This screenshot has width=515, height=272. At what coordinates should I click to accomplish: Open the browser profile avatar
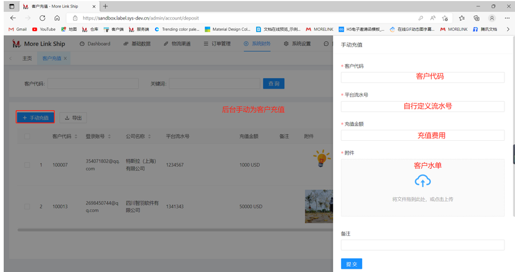pos(492,18)
